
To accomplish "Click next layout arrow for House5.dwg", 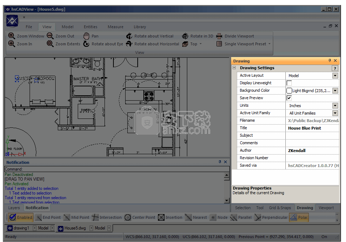I will click(109, 228).
